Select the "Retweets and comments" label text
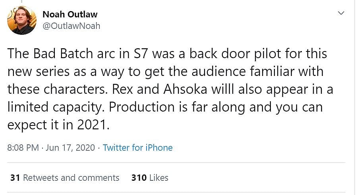 [71, 178]
